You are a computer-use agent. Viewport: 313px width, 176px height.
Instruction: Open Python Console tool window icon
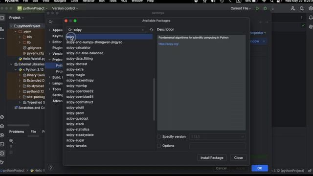2,117
